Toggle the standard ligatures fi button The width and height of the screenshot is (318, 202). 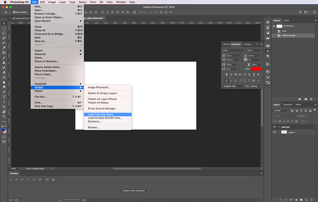coord(227,80)
